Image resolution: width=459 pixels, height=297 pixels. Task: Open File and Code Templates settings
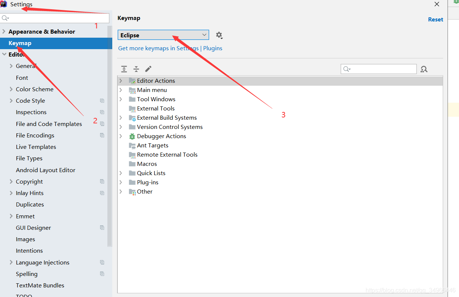point(49,124)
